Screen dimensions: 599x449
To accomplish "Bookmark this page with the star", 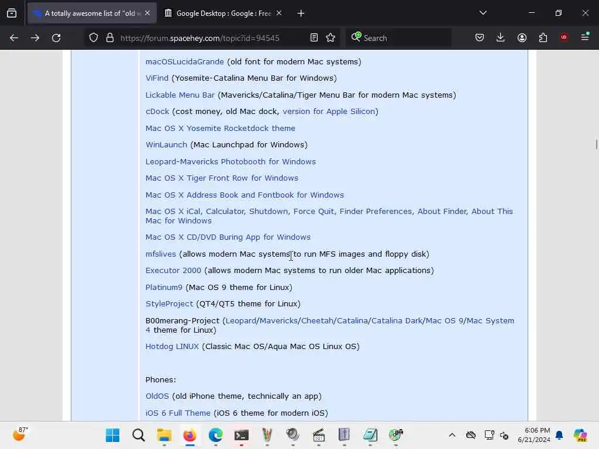I will pyautogui.click(x=331, y=38).
